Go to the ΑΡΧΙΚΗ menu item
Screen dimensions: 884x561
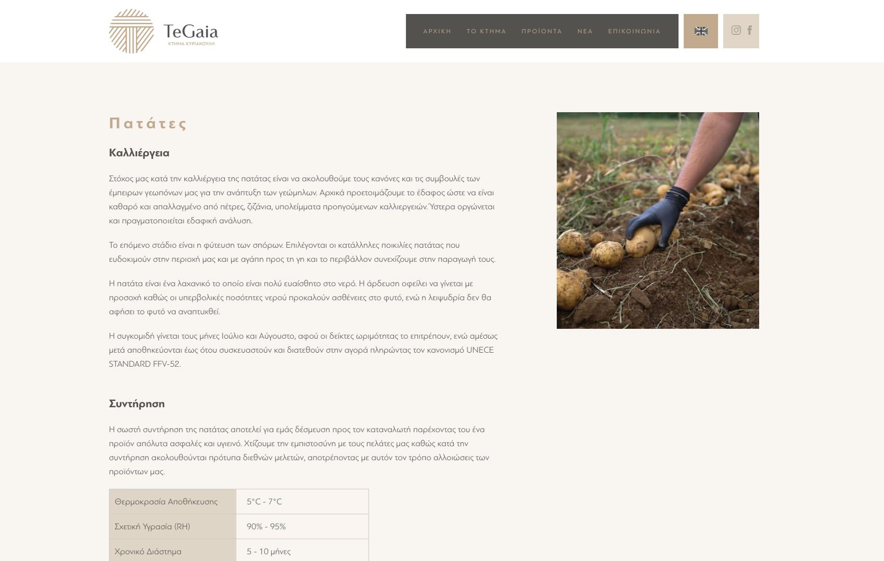437,31
